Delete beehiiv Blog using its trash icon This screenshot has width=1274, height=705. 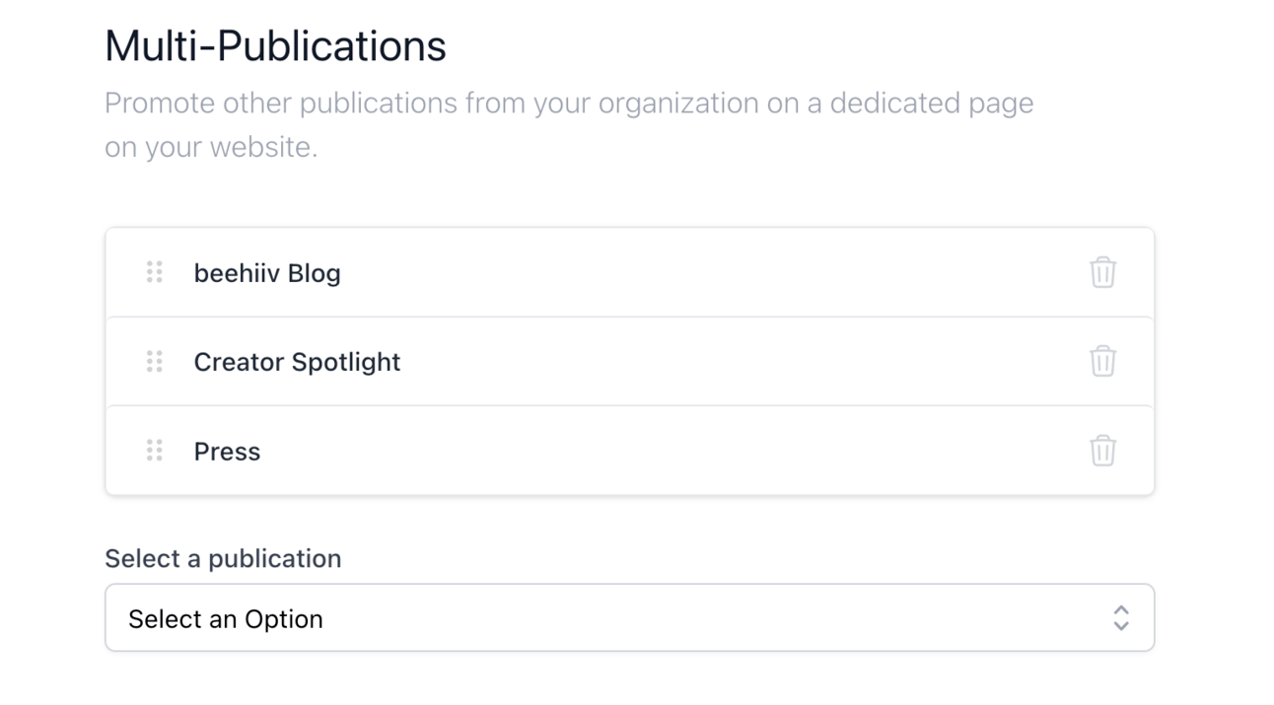point(1102,272)
